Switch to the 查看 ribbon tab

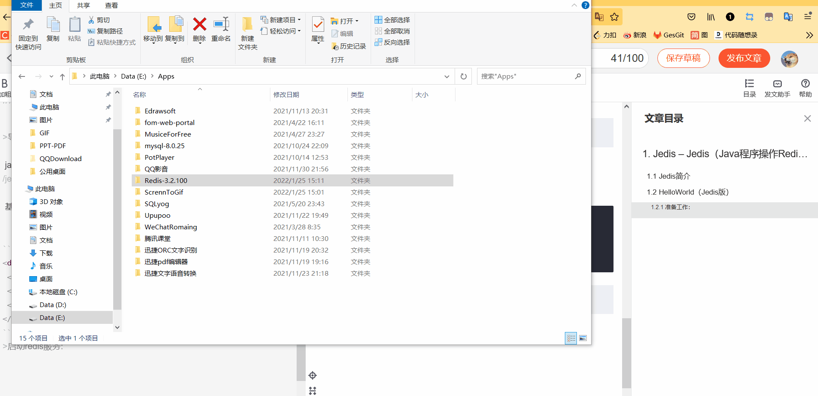112,5
